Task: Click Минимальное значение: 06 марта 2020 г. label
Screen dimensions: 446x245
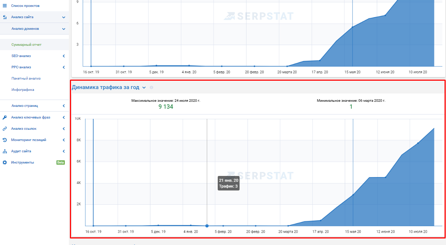Action: 351,100
